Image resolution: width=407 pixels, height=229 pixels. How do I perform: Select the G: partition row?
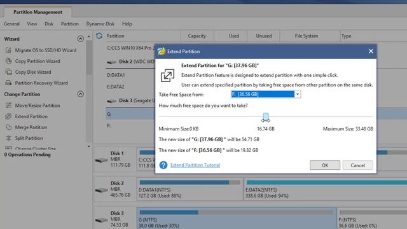coord(130,114)
